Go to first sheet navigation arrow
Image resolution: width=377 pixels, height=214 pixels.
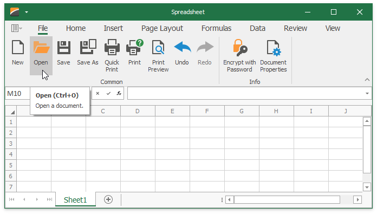pyautogui.click(x=11, y=199)
